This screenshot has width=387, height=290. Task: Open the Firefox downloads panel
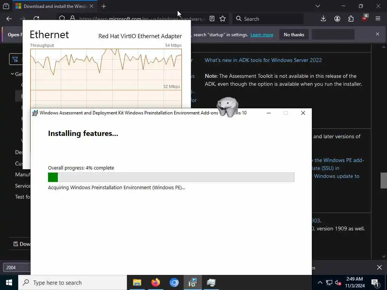[x=324, y=19]
